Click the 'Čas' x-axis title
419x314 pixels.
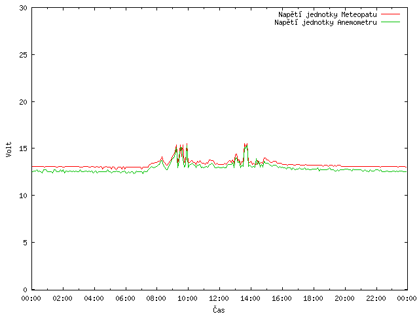tap(219, 309)
